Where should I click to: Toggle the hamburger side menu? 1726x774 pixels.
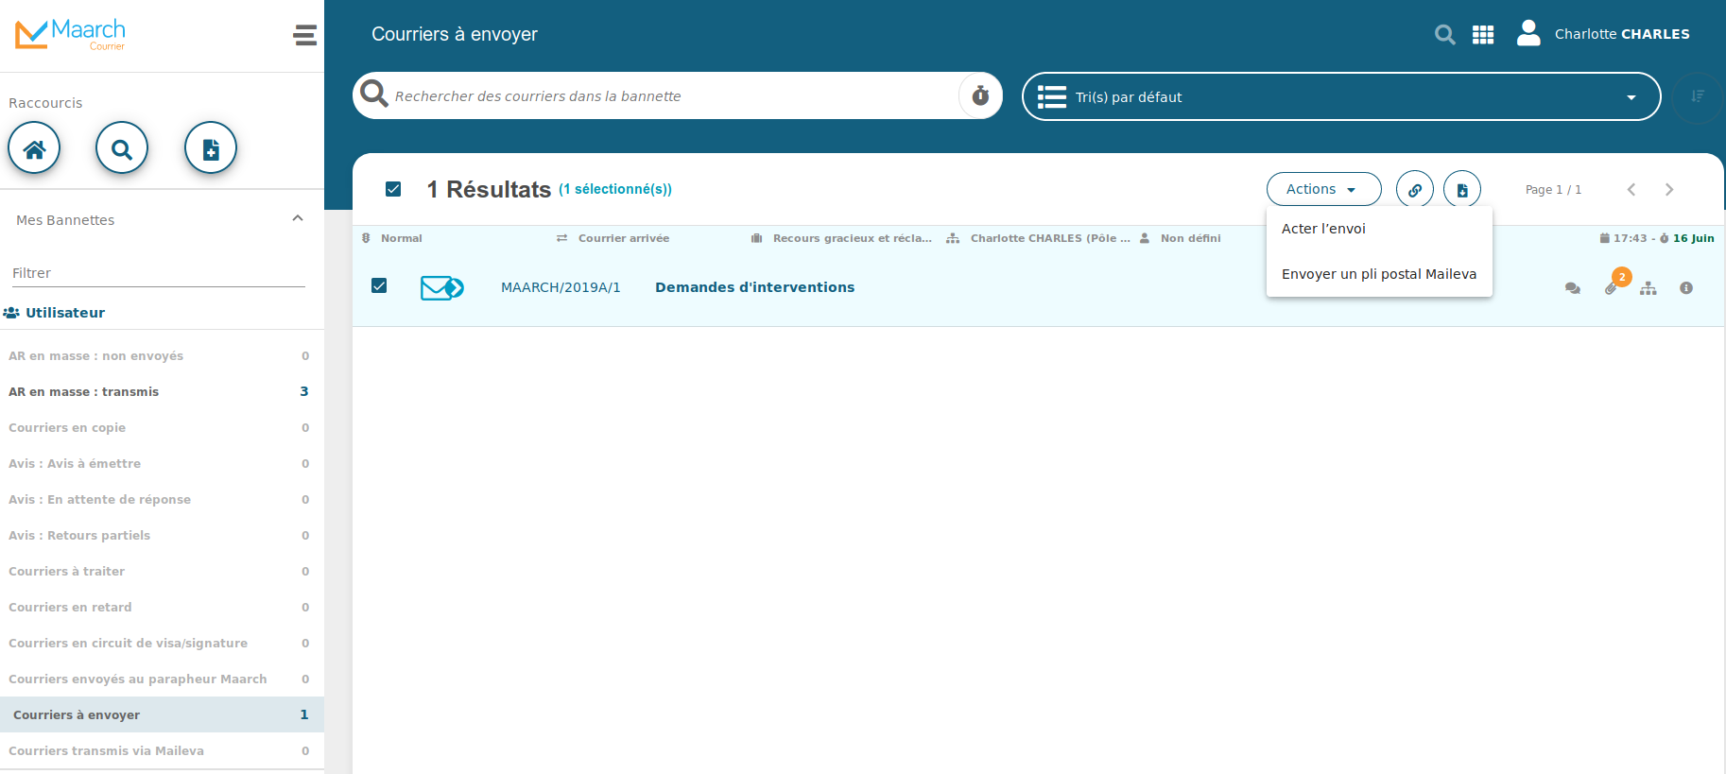pyautogui.click(x=304, y=36)
